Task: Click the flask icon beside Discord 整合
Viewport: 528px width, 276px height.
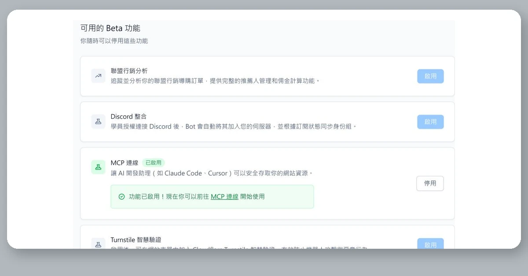Action: (x=98, y=121)
